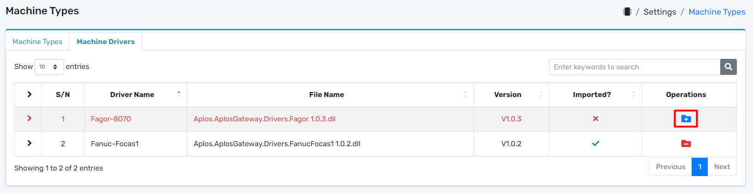Open the show entries count dropdown
Viewport: 753px width, 194px height.
(49, 67)
